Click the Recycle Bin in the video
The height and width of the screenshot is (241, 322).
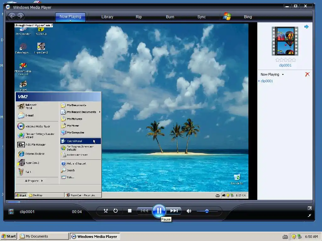(x=237, y=179)
